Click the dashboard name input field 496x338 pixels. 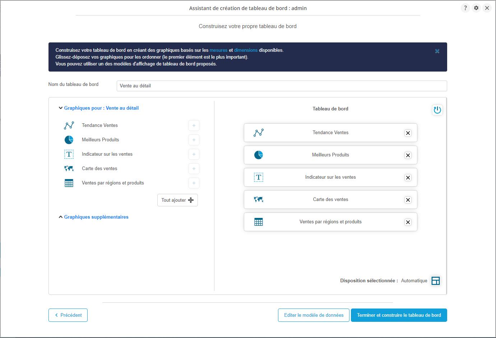point(282,86)
